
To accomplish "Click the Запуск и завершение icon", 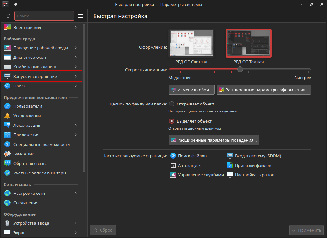I will coord(7,76).
